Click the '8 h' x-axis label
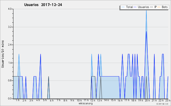Screen dimensions: 171x106 tap(65, 100)
